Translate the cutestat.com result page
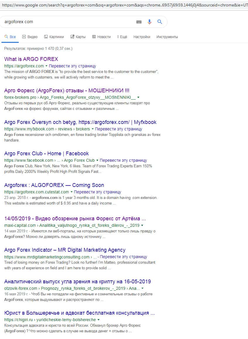The width and height of the screenshot is (248, 339). coord(98,192)
